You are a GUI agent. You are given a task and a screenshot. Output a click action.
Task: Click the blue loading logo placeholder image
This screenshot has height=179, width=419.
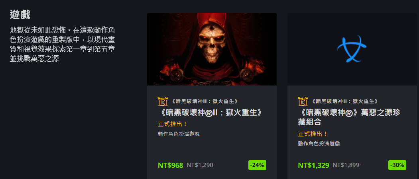352,49
